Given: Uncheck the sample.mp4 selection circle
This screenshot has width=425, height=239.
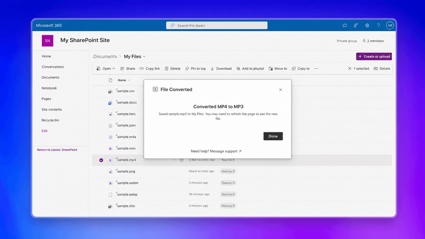Looking at the screenshot, I should click(101, 160).
